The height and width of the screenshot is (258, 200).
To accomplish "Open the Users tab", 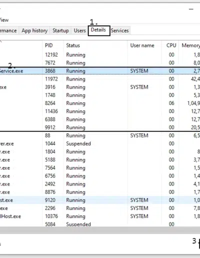I will click(79, 30).
